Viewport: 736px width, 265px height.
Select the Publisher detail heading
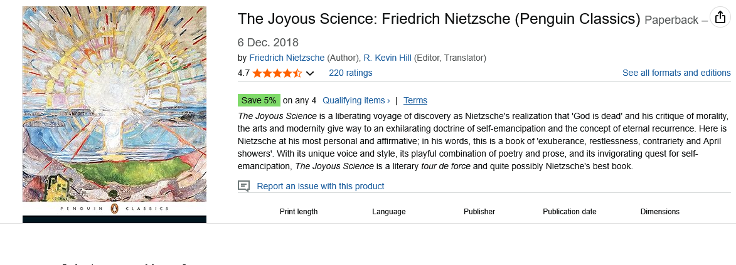(x=479, y=212)
